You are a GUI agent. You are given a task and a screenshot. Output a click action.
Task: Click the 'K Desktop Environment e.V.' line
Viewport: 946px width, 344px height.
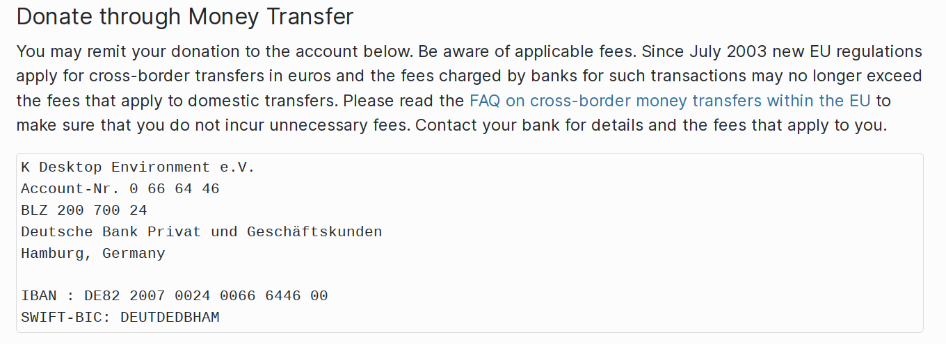click(x=138, y=167)
